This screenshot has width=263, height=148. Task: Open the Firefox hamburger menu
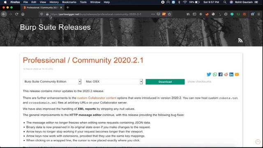(x=258, y=14)
